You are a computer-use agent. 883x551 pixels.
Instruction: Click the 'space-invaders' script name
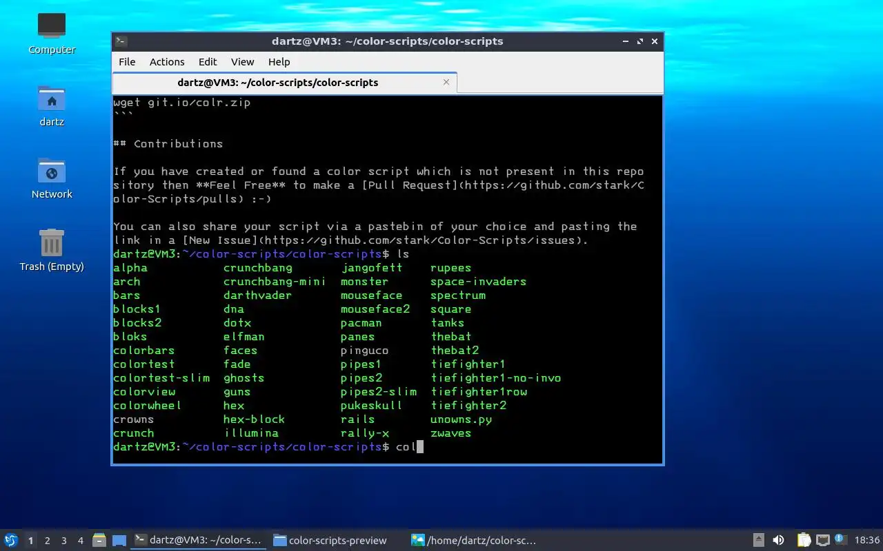479,282
